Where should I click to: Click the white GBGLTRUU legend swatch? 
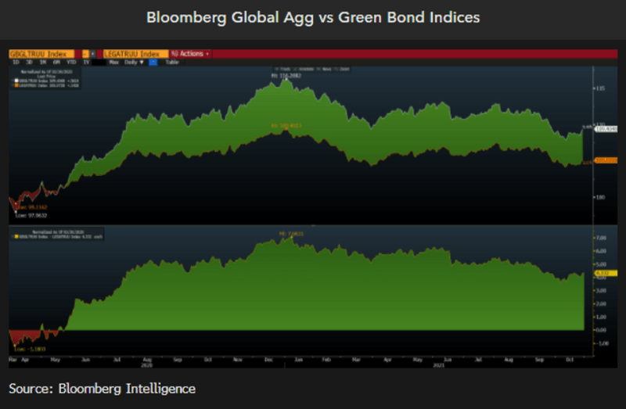click(x=16, y=81)
